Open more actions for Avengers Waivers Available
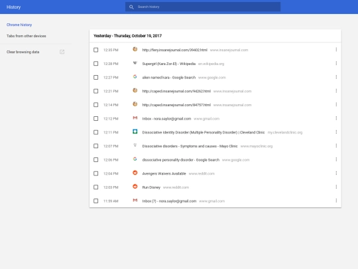This screenshot has width=358, height=269. pyautogui.click(x=336, y=173)
